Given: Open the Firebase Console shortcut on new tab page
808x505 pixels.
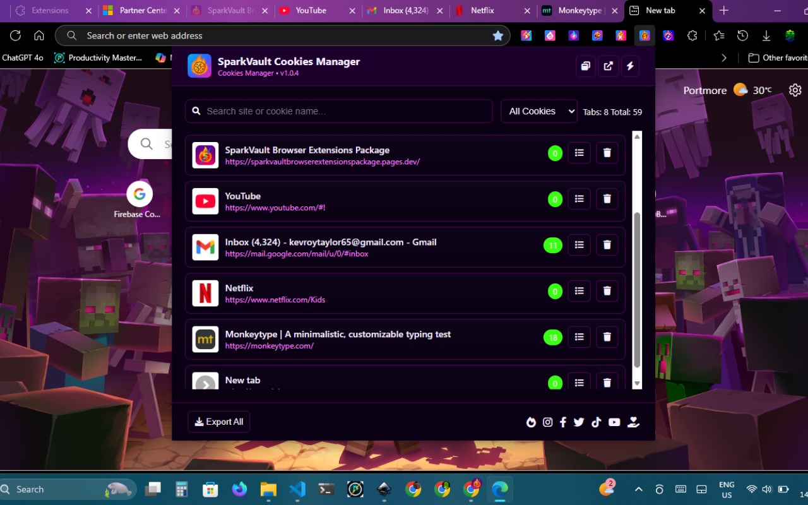Looking at the screenshot, I should point(139,200).
